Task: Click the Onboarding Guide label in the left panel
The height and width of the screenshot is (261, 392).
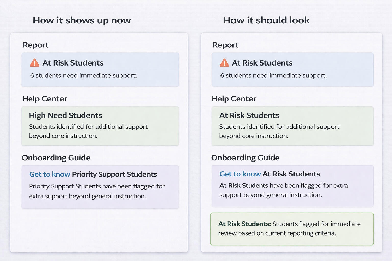Action: [56, 158]
